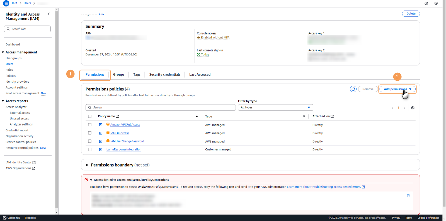446x221 pixels.
Task: Click the CloudShell icon in footer
Action: click(5, 218)
